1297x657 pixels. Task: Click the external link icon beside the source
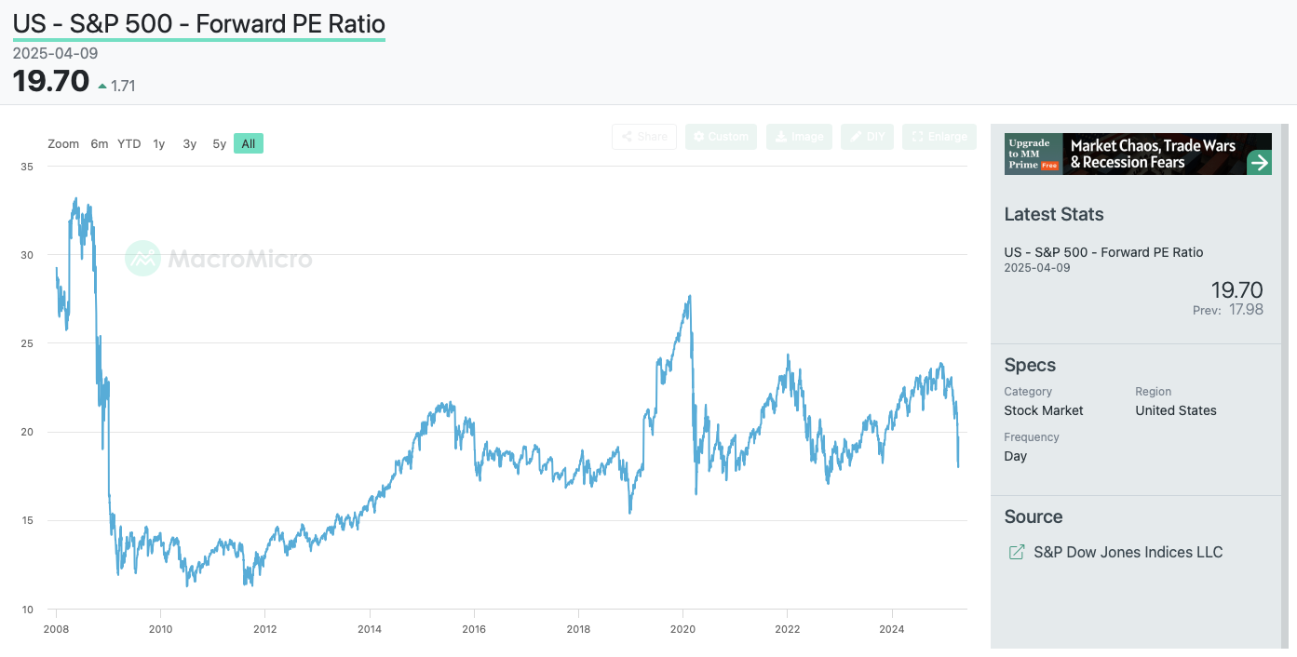(1017, 553)
